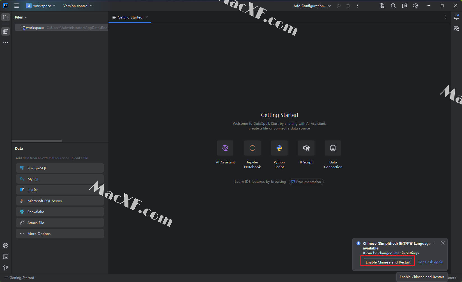Screen dimensions: 462x282
Task: Click the feedback note icon in toolbar
Action: 404,6
